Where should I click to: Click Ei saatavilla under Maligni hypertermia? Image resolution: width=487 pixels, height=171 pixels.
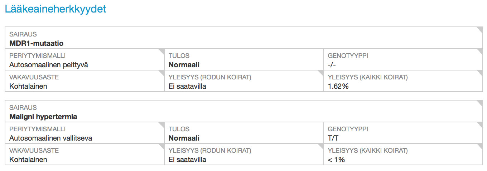(187, 160)
